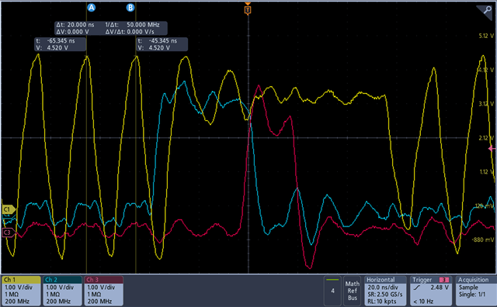Click the pink trigger level arrow
This screenshot has width=497, height=307.
tap(492, 148)
